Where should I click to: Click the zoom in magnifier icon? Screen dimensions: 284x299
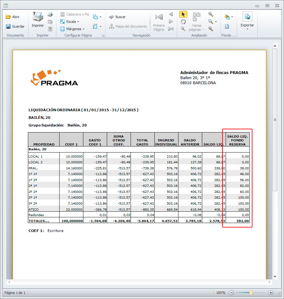[210, 29]
